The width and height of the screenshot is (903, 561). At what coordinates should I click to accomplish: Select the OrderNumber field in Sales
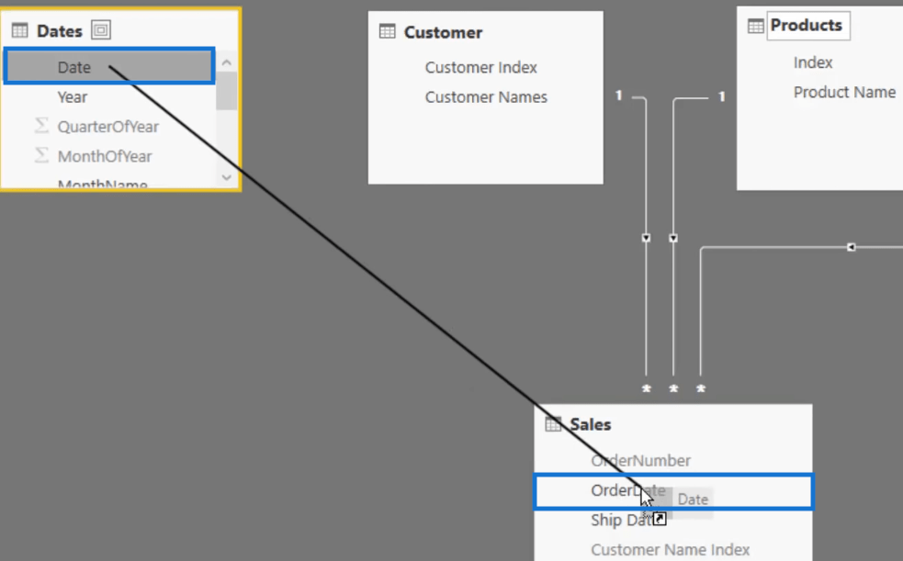(x=640, y=460)
